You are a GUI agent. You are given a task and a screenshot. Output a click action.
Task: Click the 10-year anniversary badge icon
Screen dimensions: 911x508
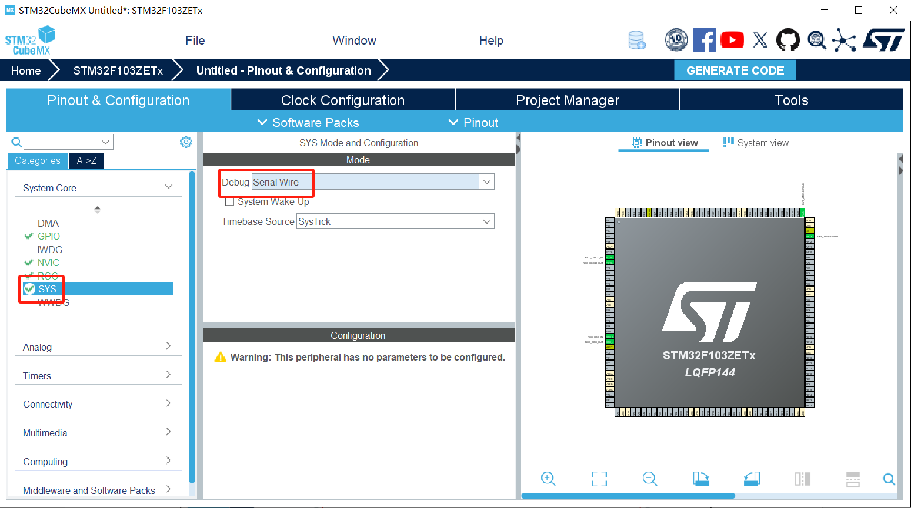[676, 40]
